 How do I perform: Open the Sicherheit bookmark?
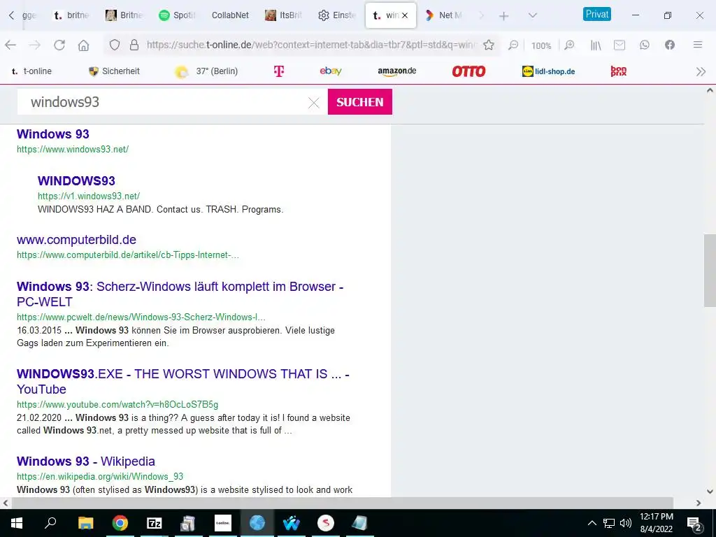[114, 71]
